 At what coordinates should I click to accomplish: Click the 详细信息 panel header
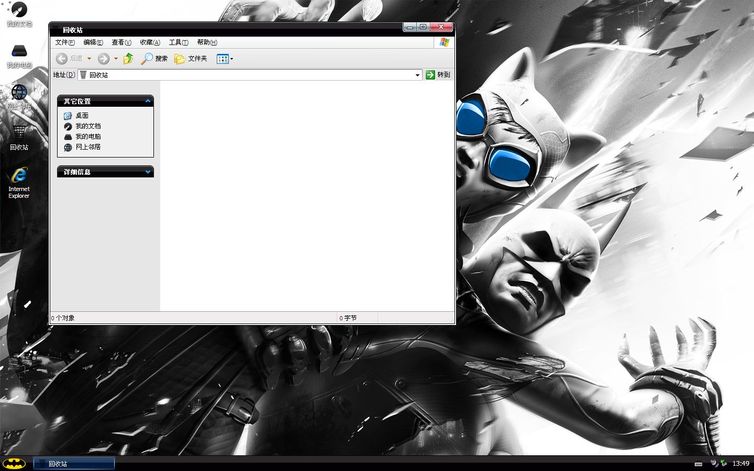(105, 172)
